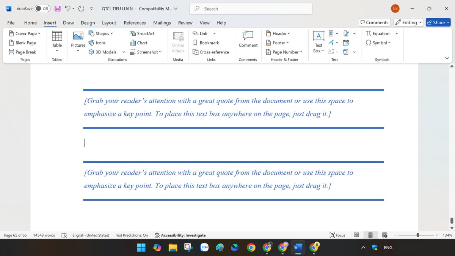Insert a Cross-reference
This screenshot has height=256, width=455.
211,52
